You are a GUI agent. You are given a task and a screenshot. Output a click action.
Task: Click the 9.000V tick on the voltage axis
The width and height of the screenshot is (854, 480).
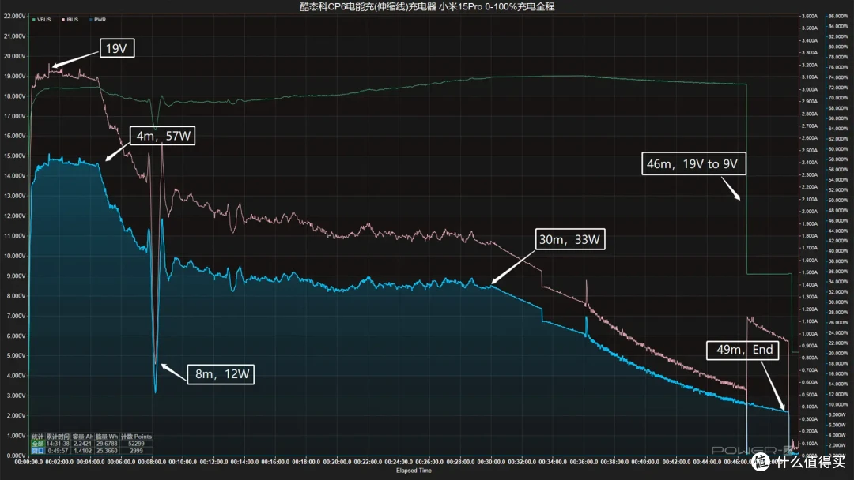[x=16, y=276]
